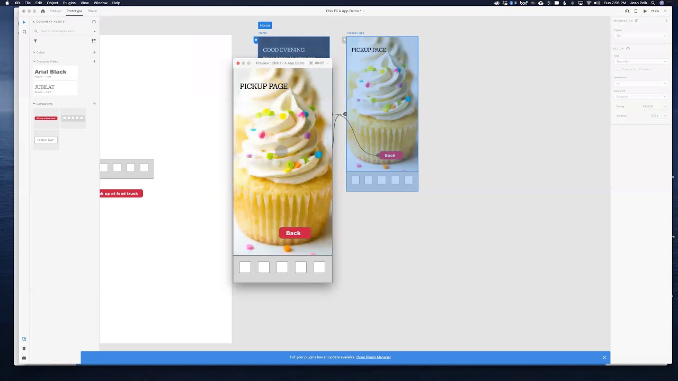
Task: Open the Window menu
Action: [101, 3]
